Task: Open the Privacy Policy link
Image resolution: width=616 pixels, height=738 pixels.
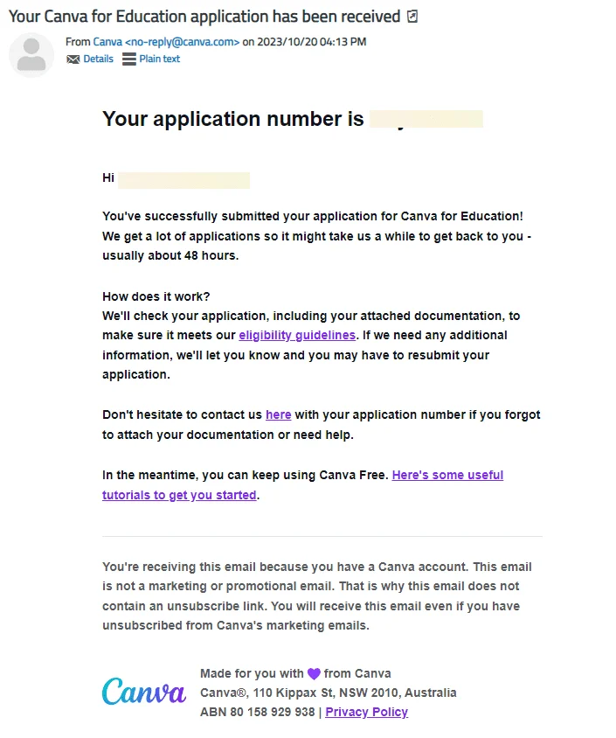Action: pos(366,712)
